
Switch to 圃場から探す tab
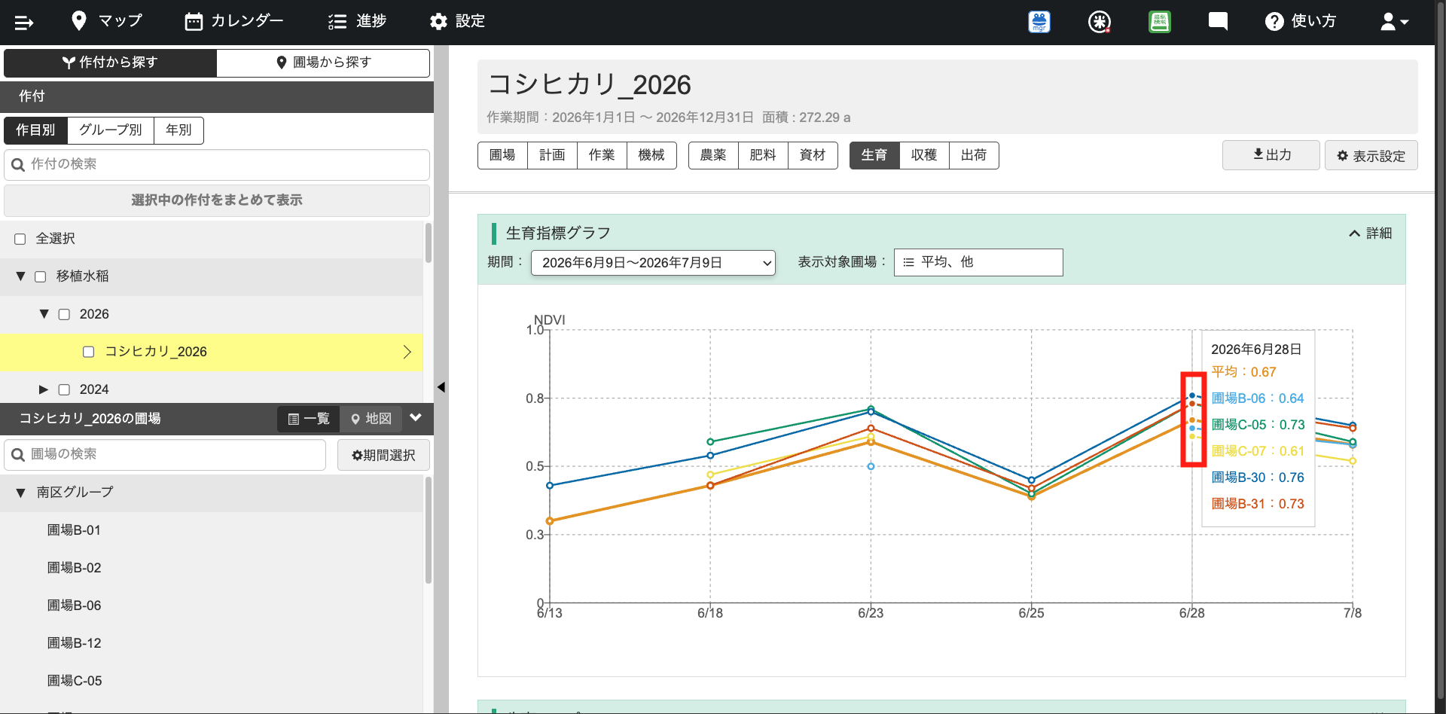point(323,63)
